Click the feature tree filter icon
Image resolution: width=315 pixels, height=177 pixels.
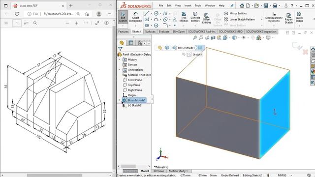[120, 49]
